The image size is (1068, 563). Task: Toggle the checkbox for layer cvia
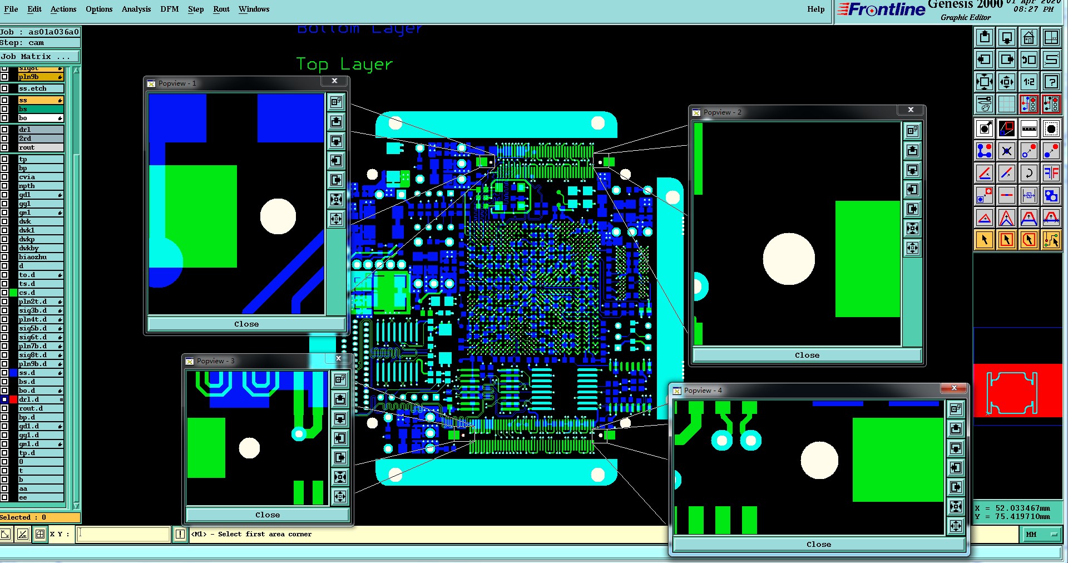4,177
